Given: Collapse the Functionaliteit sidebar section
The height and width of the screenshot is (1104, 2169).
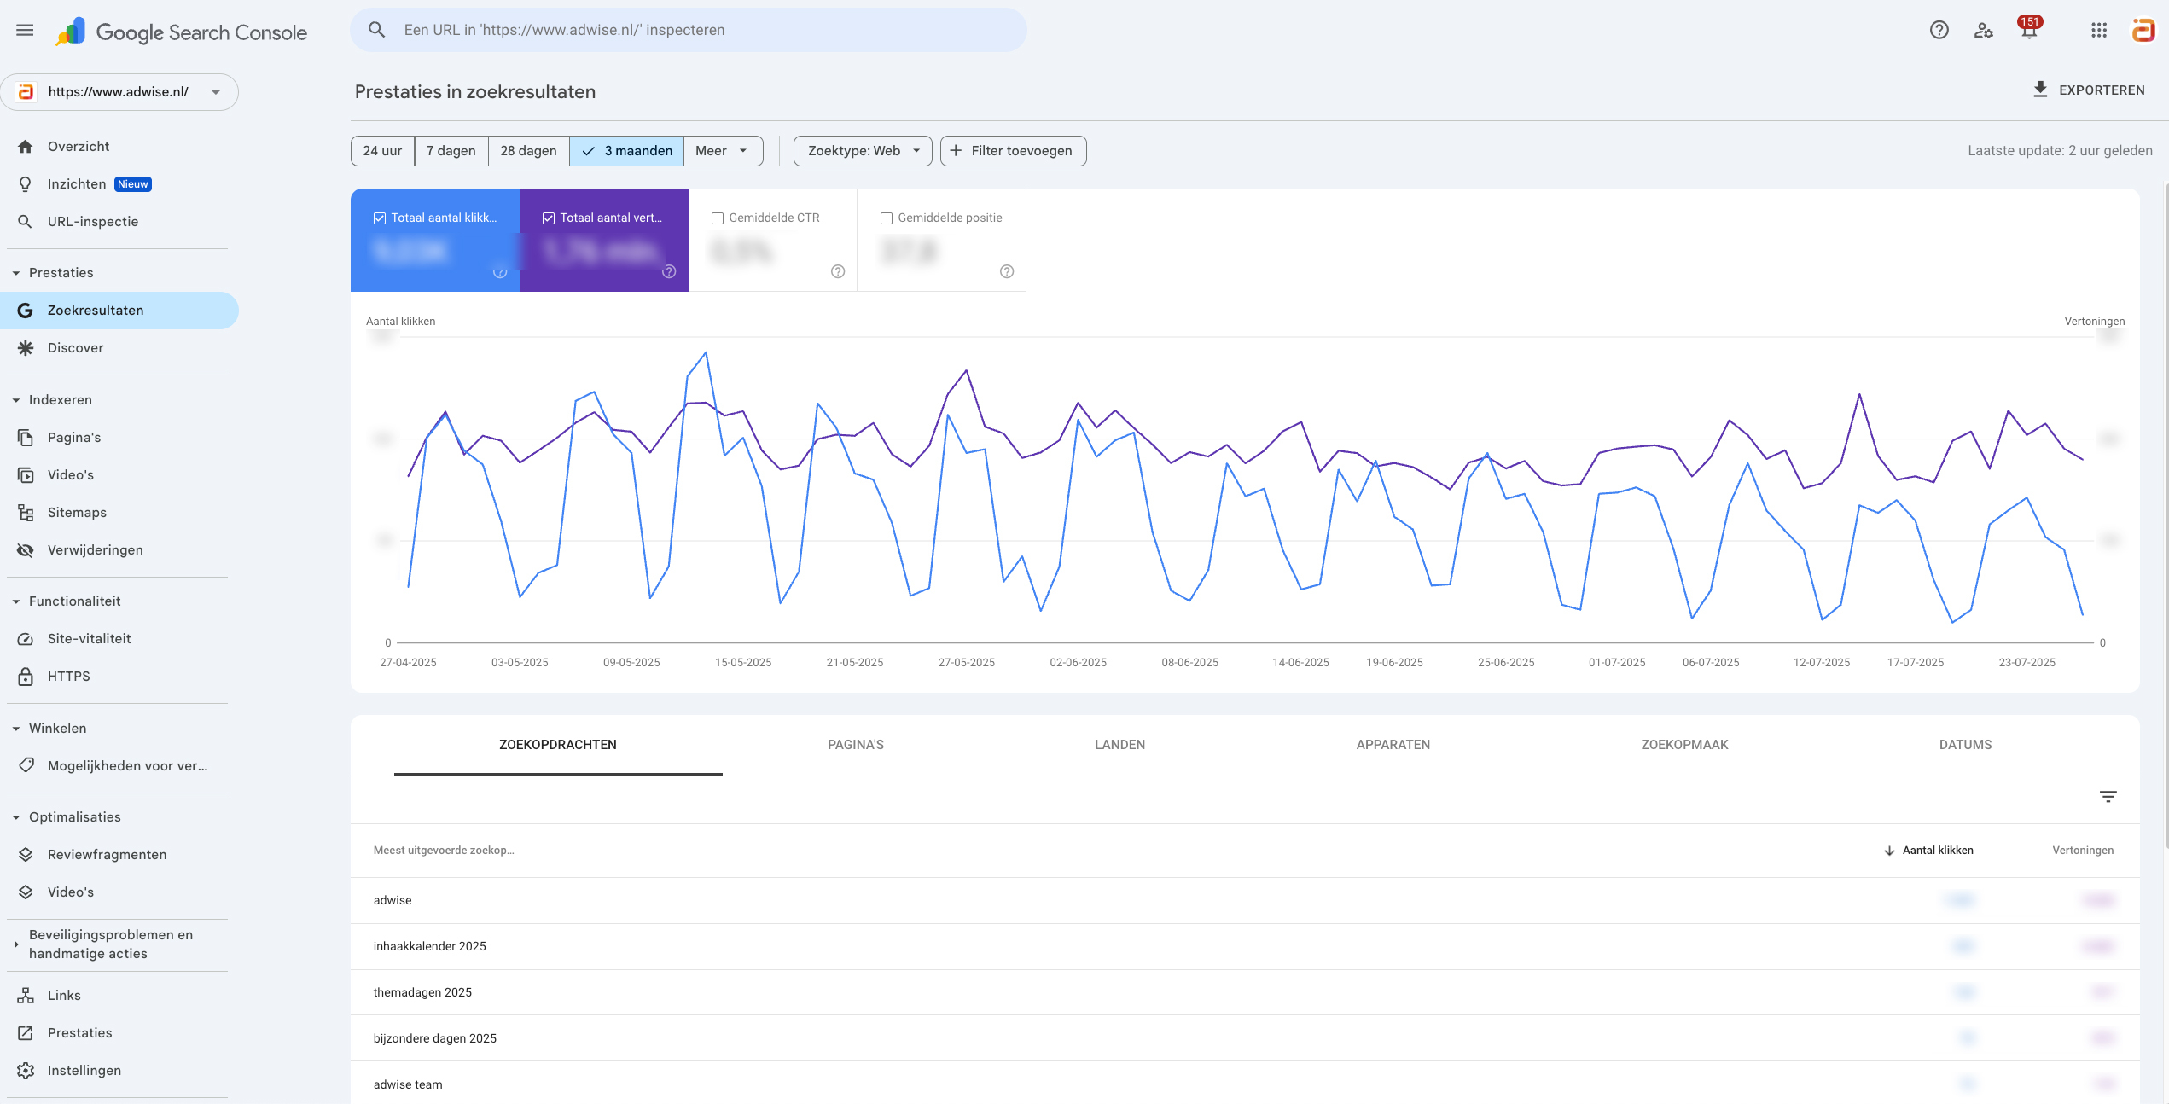Looking at the screenshot, I should [16, 601].
